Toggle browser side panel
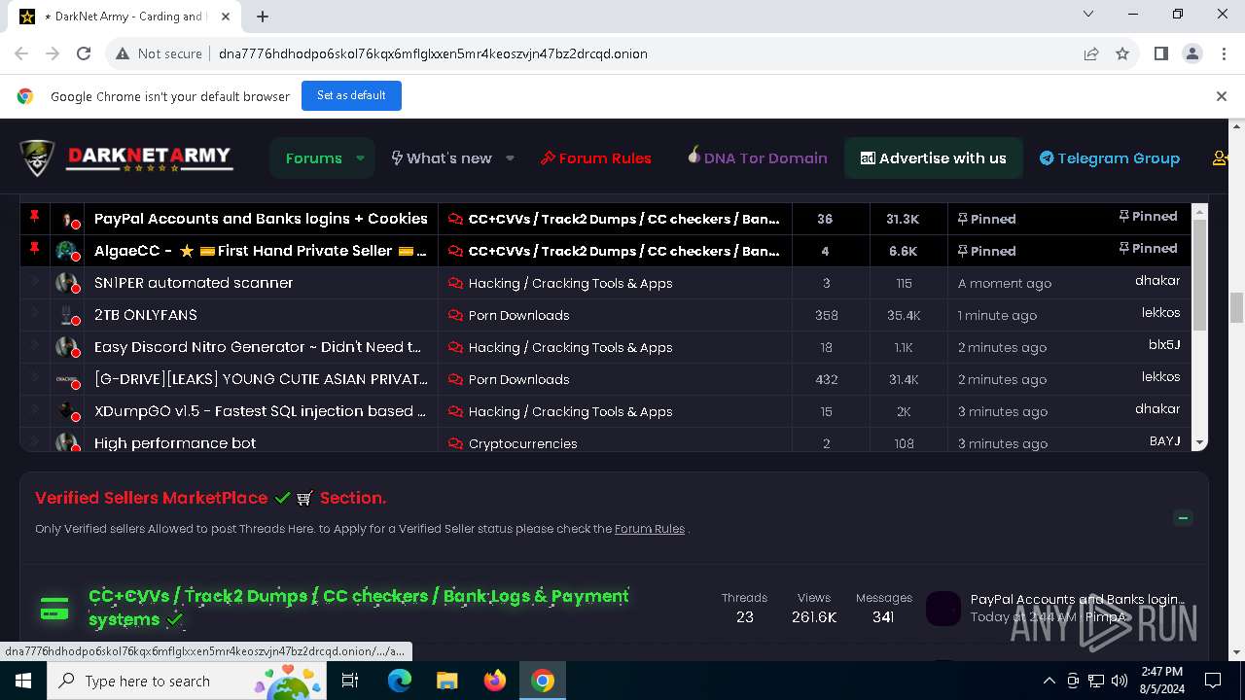This screenshot has width=1245, height=700. (1160, 53)
